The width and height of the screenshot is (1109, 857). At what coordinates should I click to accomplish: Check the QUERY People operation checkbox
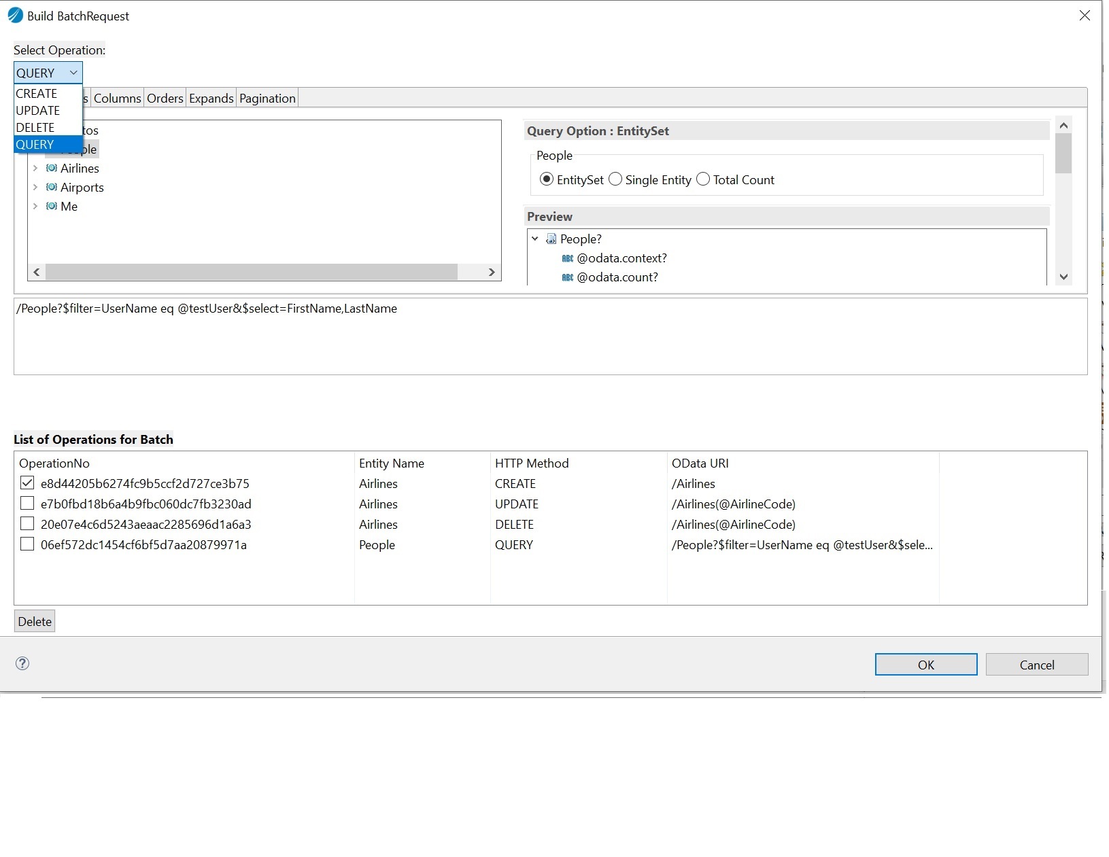pyautogui.click(x=27, y=544)
